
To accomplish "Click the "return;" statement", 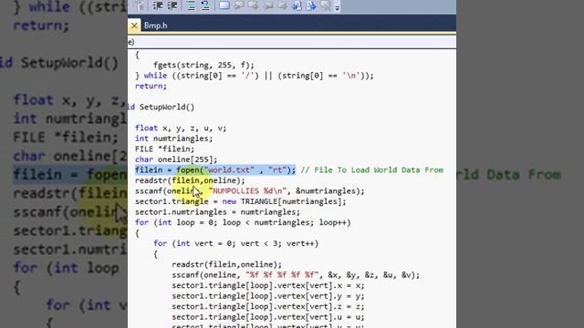I will [x=151, y=86].
